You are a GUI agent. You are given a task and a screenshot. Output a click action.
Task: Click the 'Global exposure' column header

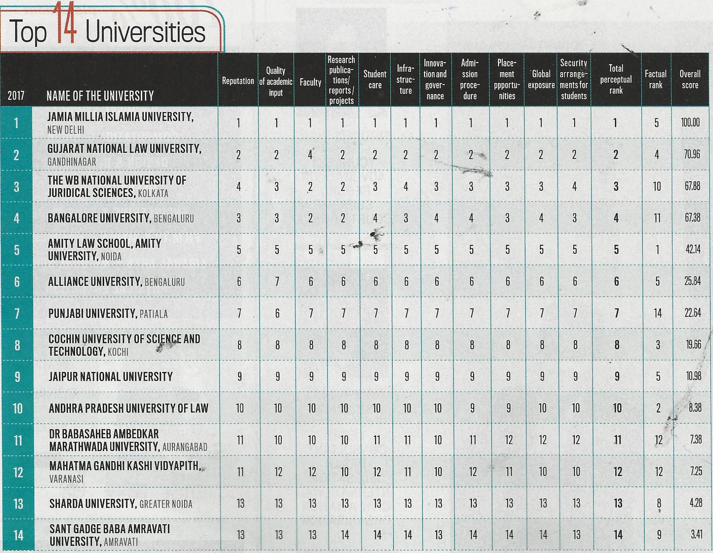541,80
